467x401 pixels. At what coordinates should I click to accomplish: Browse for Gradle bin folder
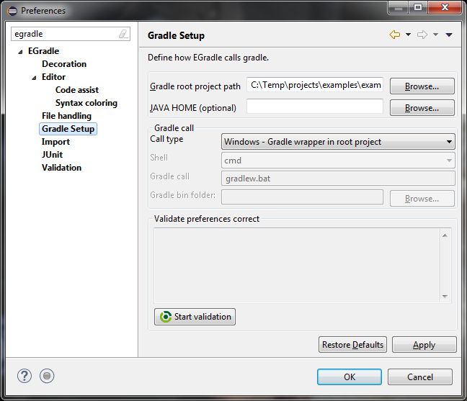coord(422,199)
